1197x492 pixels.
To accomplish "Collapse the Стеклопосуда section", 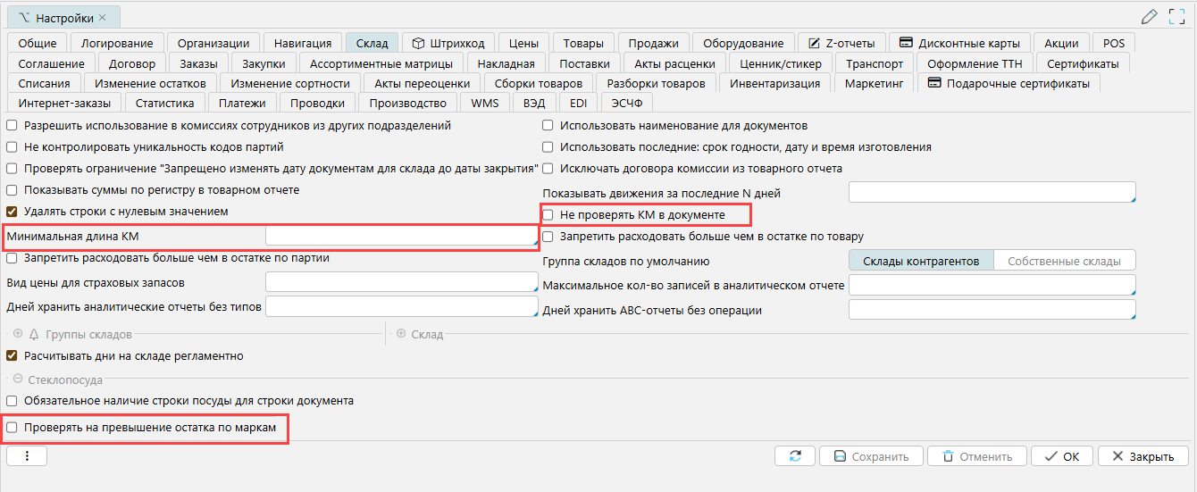I will click(18, 379).
